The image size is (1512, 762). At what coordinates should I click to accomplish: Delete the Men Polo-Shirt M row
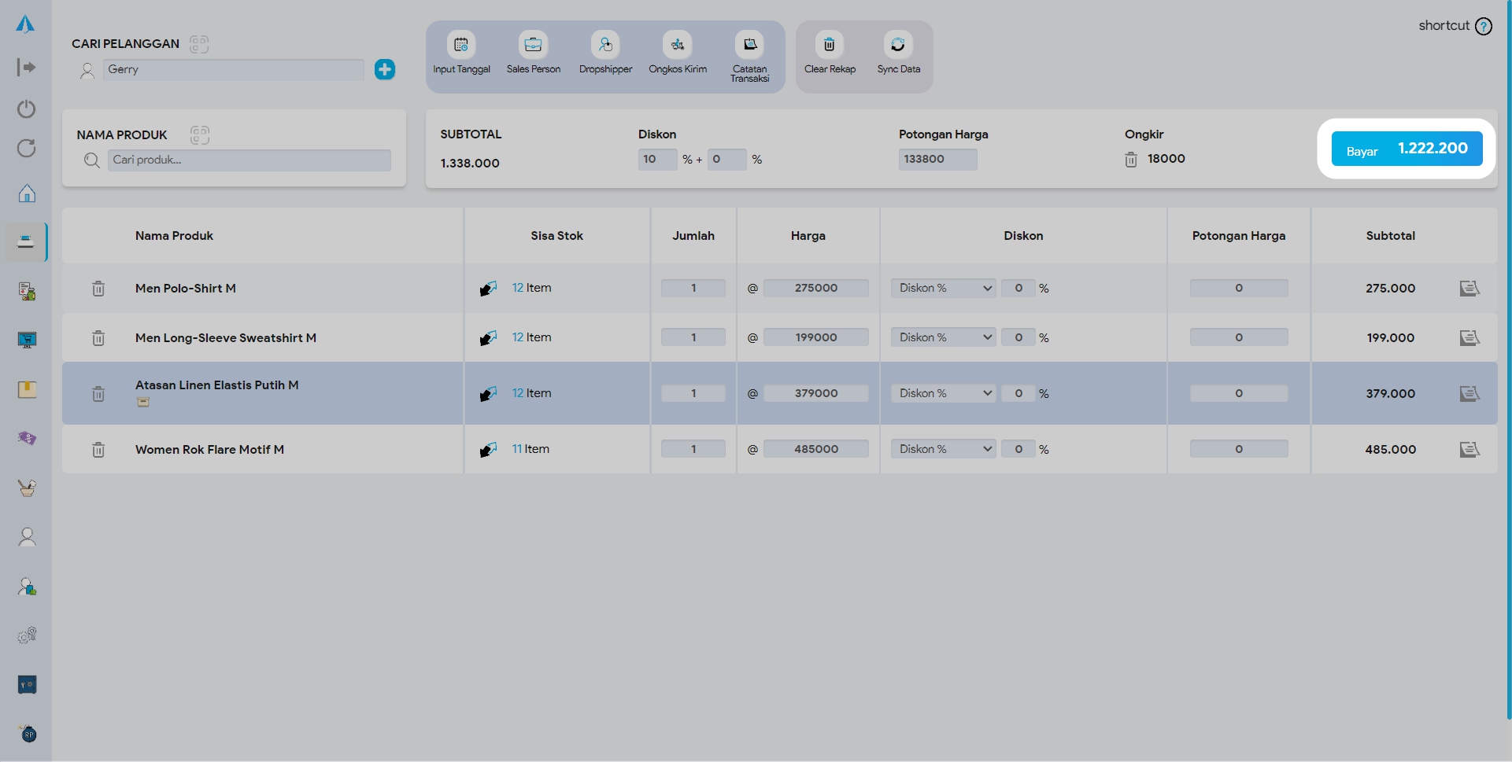tap(98, 289)
